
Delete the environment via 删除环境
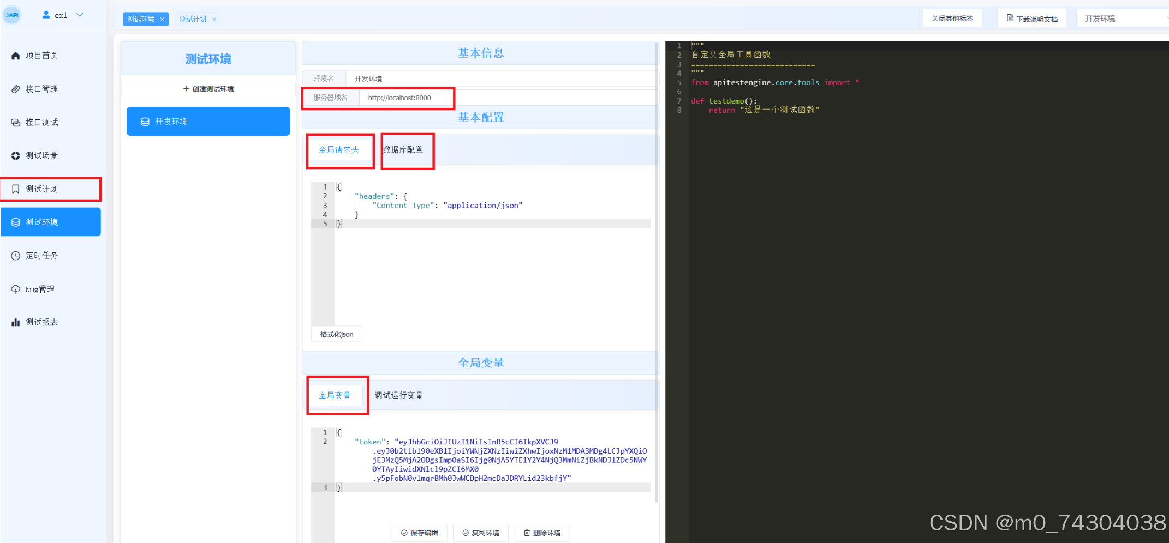coord(542,533)
